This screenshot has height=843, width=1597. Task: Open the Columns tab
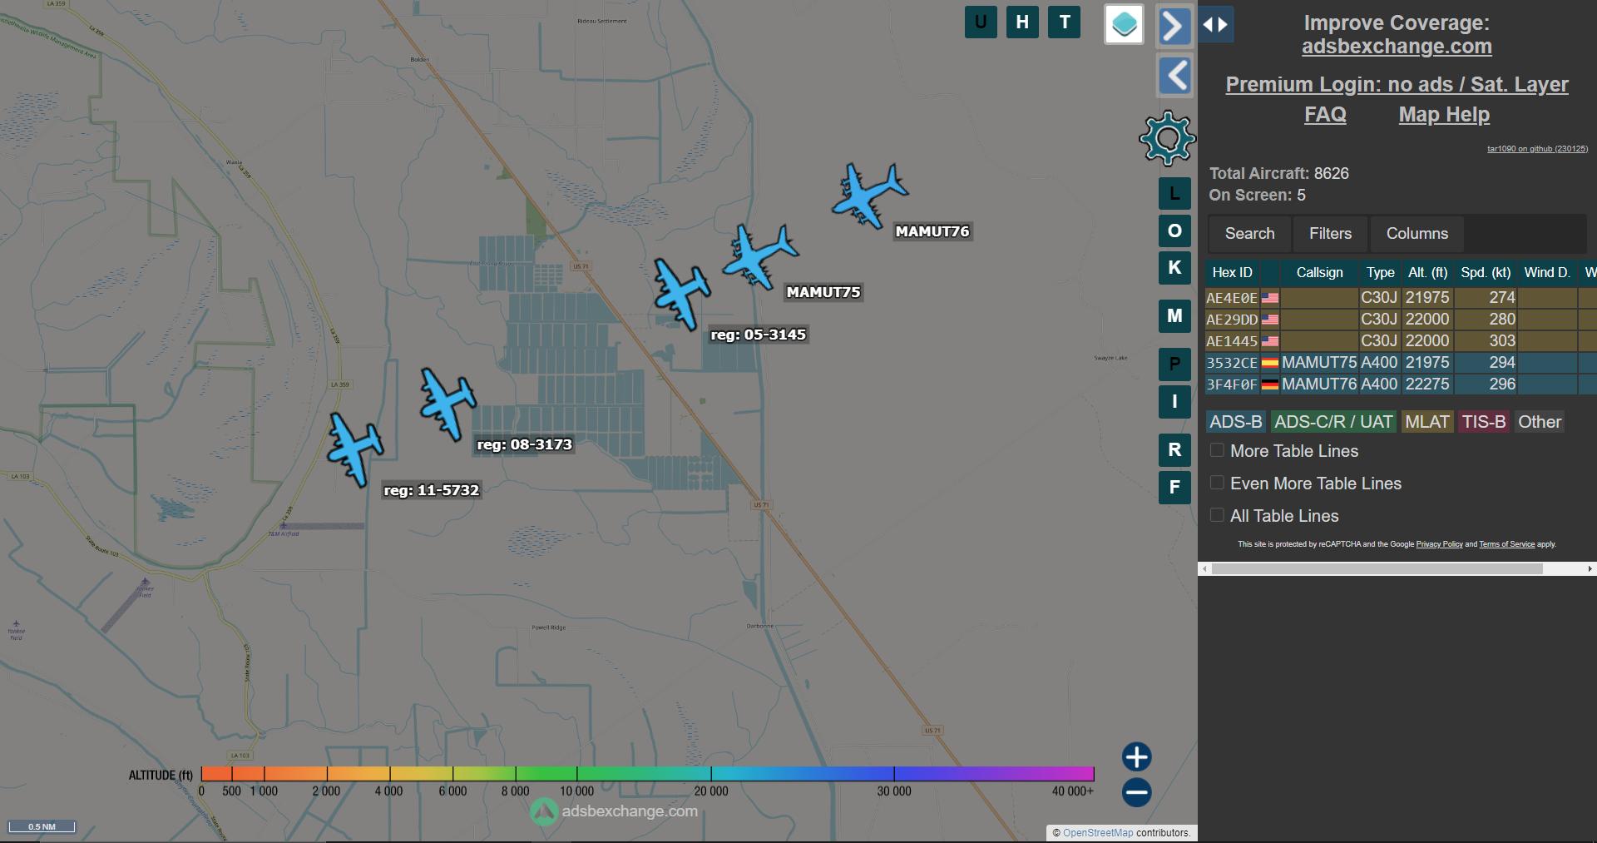(x=1417, y=234)
